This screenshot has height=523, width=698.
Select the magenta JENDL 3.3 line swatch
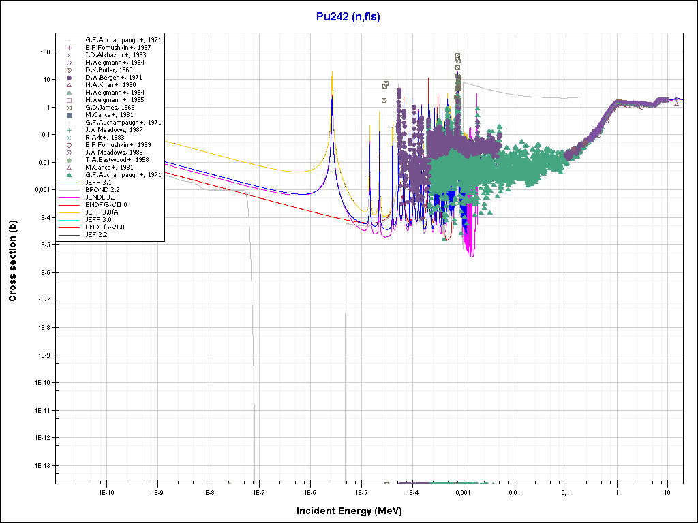69,197
